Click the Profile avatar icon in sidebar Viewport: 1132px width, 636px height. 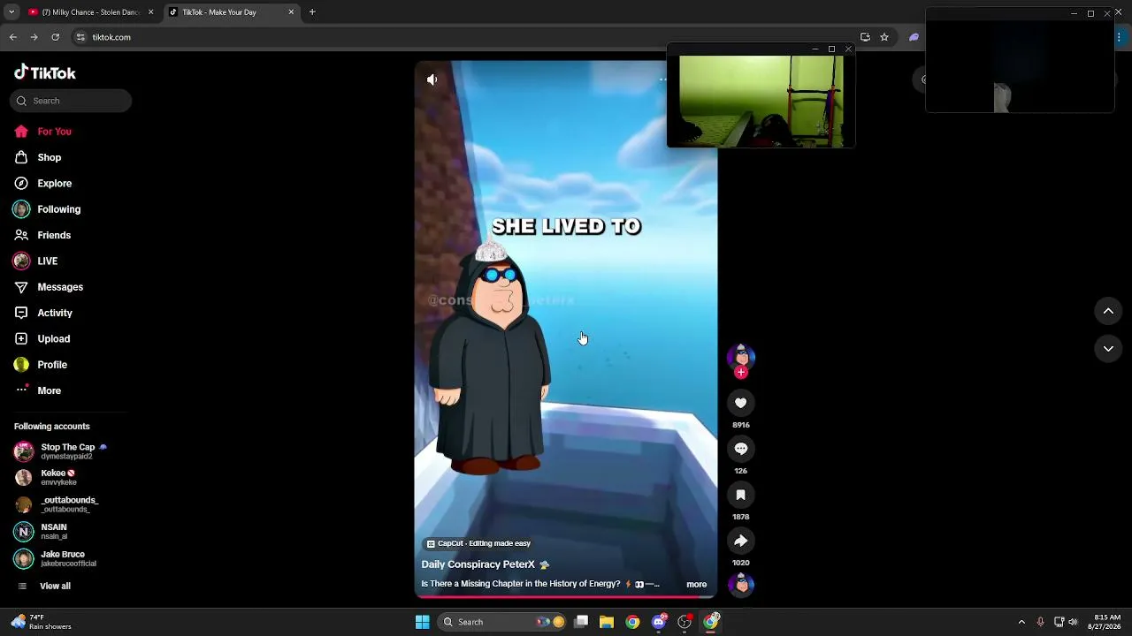21,365
